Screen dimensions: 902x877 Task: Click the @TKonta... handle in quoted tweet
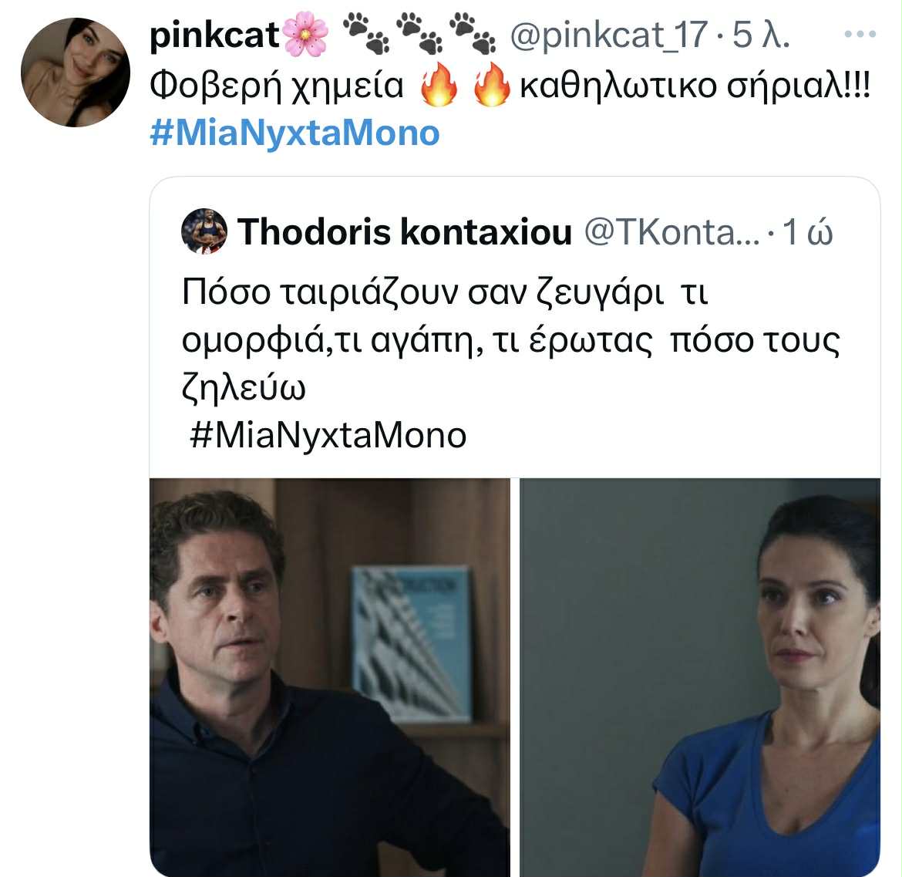pos(672,232)
